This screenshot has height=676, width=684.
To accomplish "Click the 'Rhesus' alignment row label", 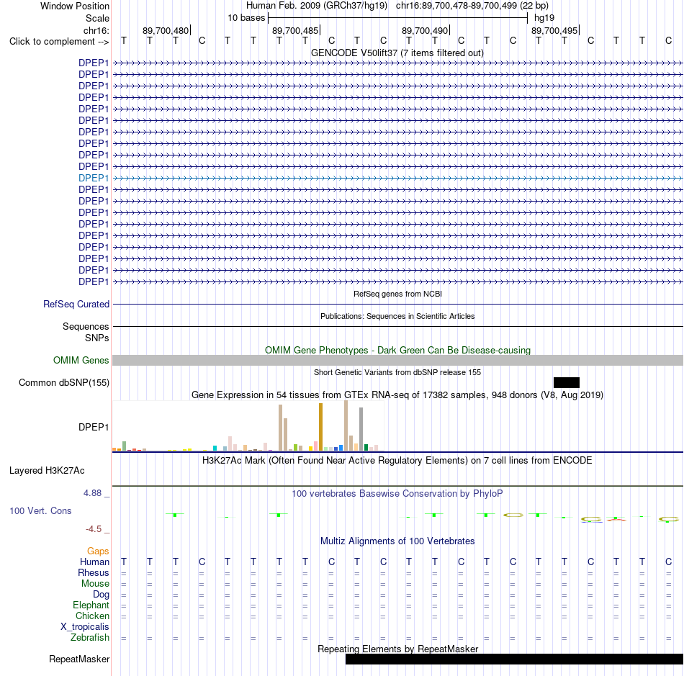I will (94, 573).
